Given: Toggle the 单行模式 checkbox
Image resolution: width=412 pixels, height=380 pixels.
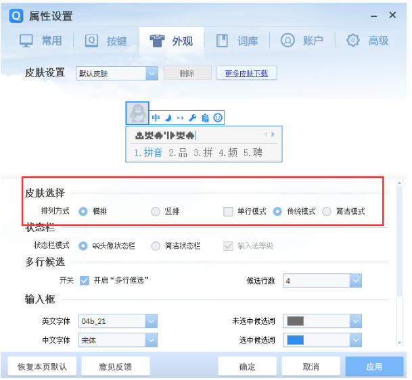Looking at the screenshot, I should [x=228, y=211].
